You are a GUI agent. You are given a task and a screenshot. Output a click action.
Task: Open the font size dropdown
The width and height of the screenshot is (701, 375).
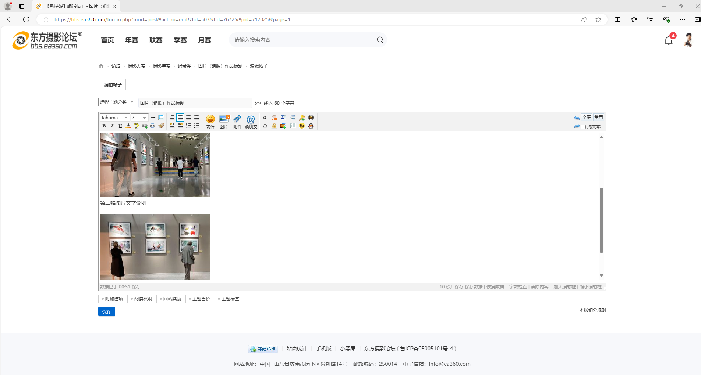click(139, 118)
